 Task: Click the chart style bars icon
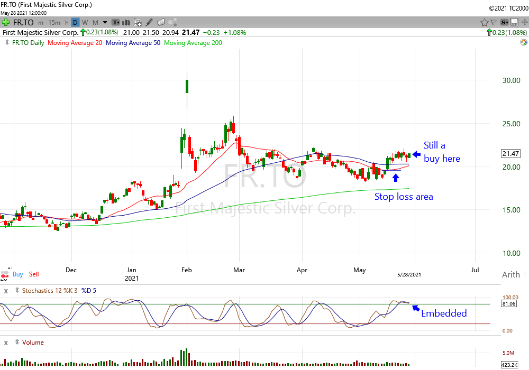pos(126,23)
